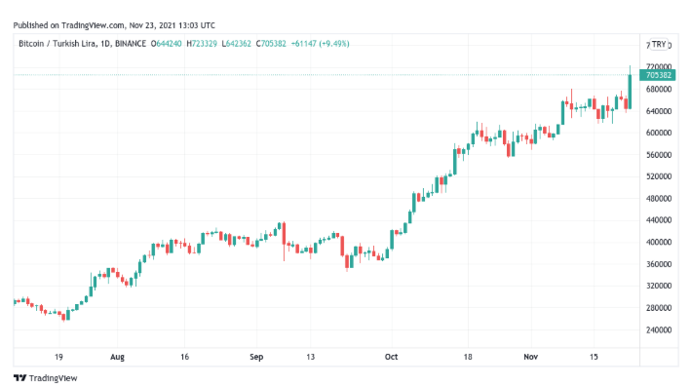Image resolution: width=691 pixels, height=386 pixels.
Task: Select the Aug date marker on the time axis
Action: click(x=117, y=357)
